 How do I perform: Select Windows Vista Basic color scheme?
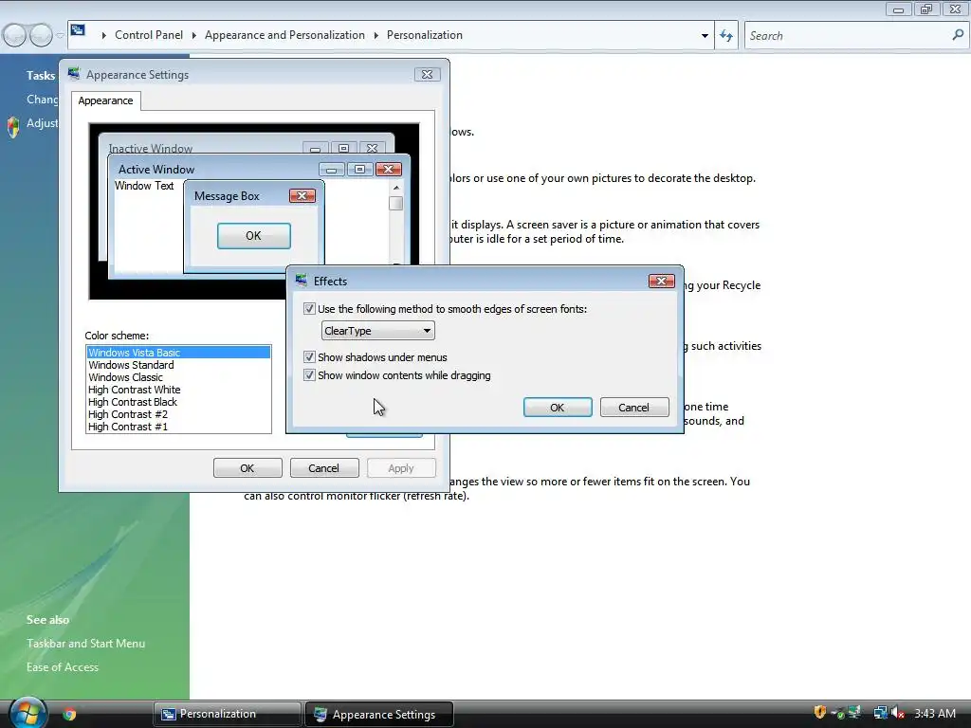[178, 353]
